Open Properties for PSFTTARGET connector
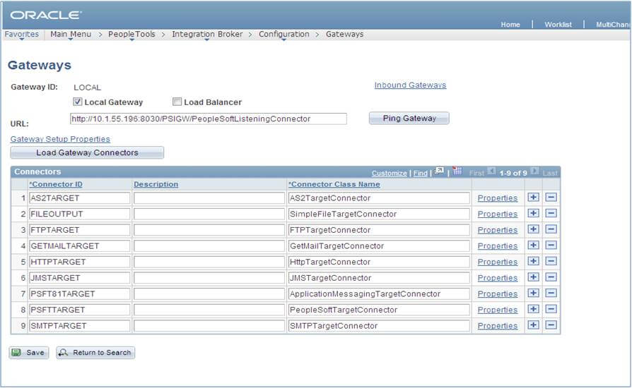Viewport: 632px width, 388px height. click(x=498, y=310)
